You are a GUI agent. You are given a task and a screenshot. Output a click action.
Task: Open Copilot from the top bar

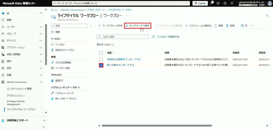pyautogui.click(x=200, y=3)
